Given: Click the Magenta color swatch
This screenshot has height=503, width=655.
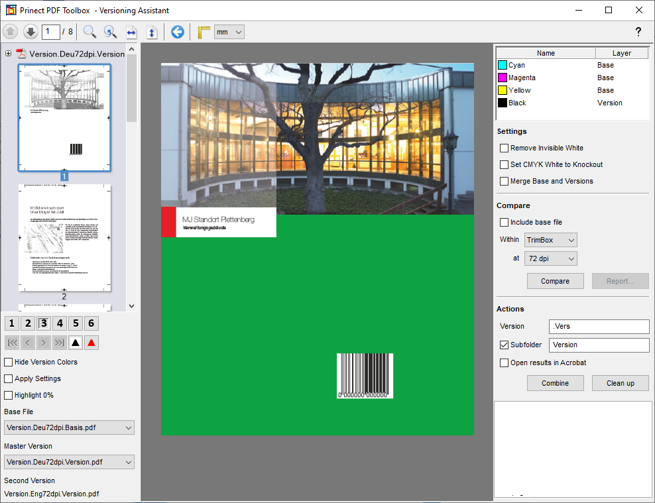Looking at the screenshot, I should [x=503, y=78].
